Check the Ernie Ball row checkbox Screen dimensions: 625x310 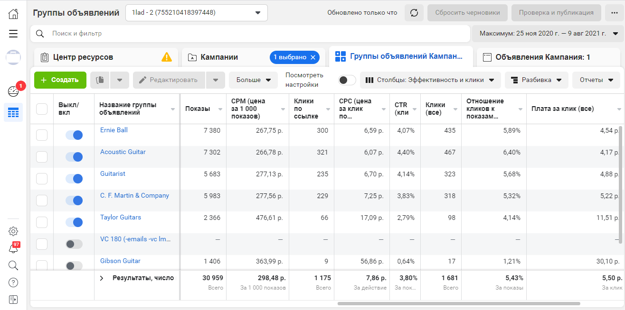(42, 135)
